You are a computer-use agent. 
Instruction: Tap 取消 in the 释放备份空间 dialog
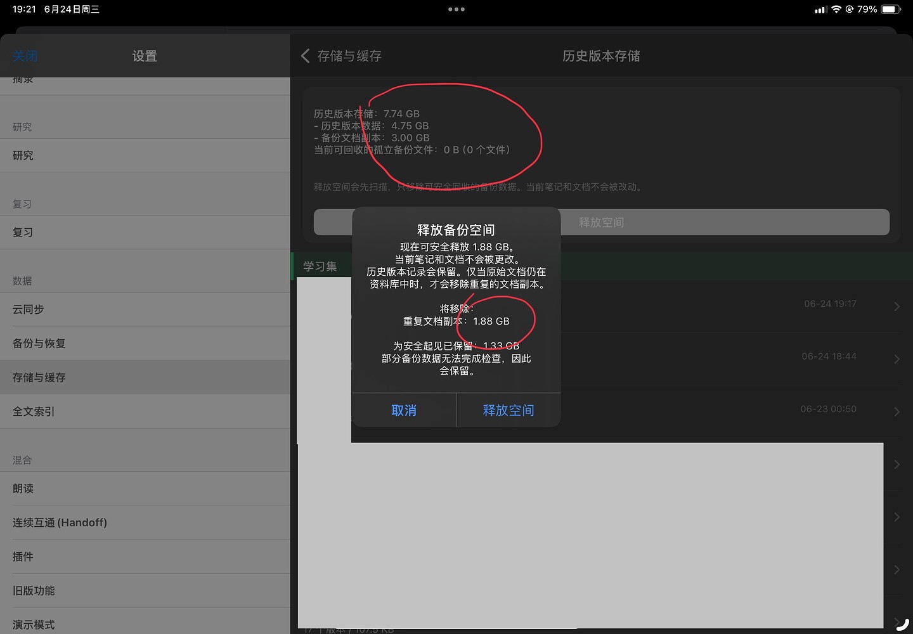[404, 410]
